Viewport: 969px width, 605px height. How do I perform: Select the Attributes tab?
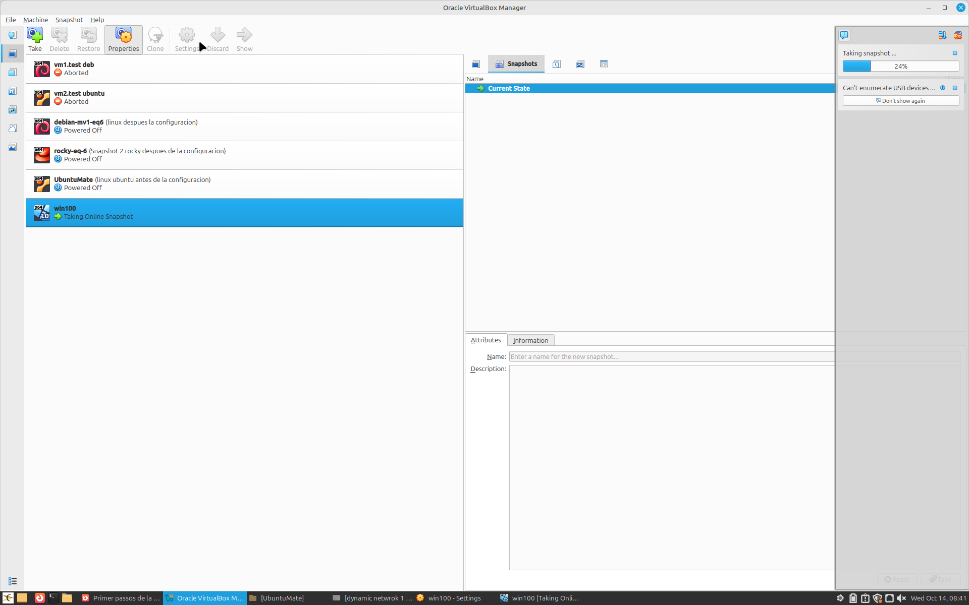click(486, 340)
